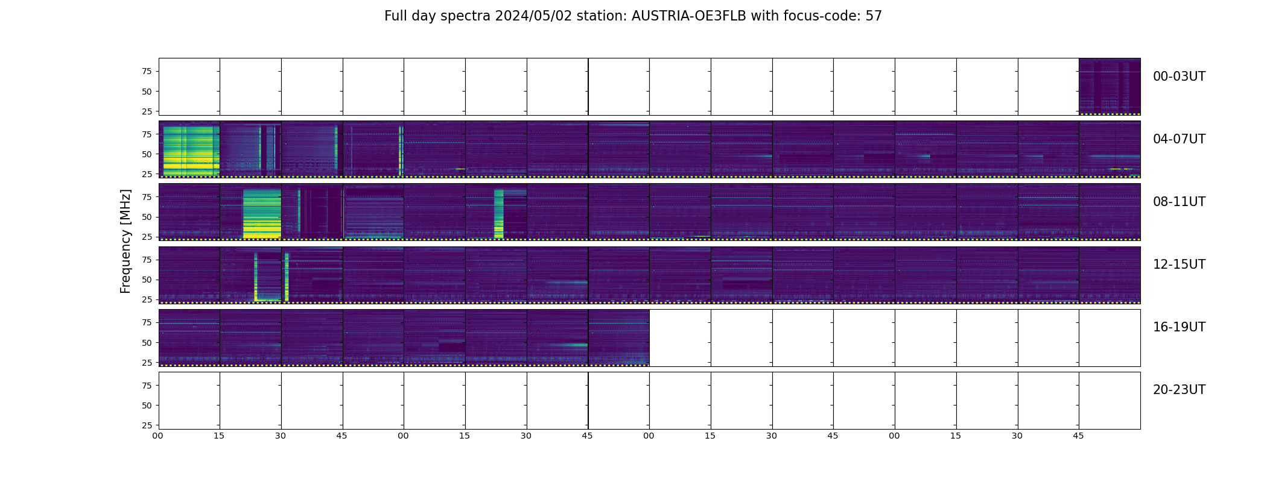Select the '08-11UT' row label
Image resolution: width=1267 pixels, height=482 pixels.
[1179, 202]
